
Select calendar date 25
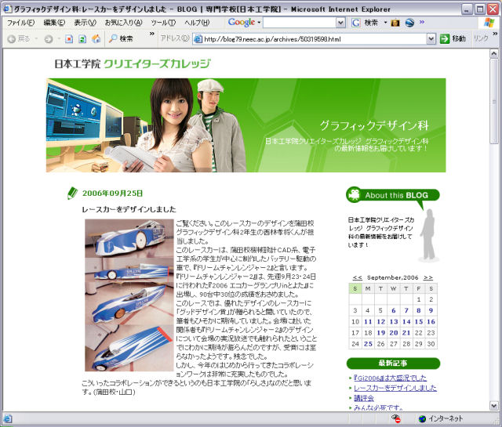[x=368, y=344]
